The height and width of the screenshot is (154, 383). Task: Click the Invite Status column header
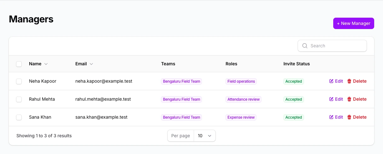(297, 64)
